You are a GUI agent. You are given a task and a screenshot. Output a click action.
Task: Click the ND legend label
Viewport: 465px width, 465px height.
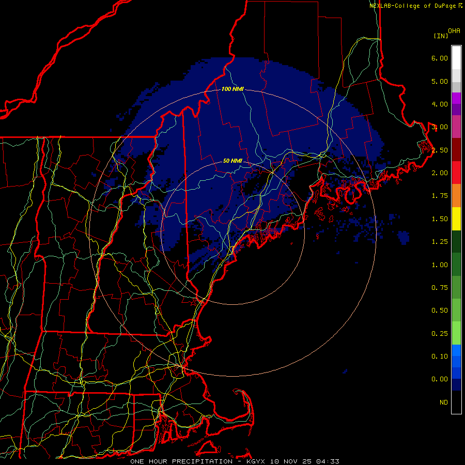coord(444,402)
